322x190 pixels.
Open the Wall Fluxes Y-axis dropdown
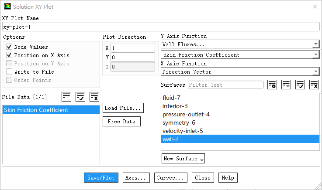(240, 44)
